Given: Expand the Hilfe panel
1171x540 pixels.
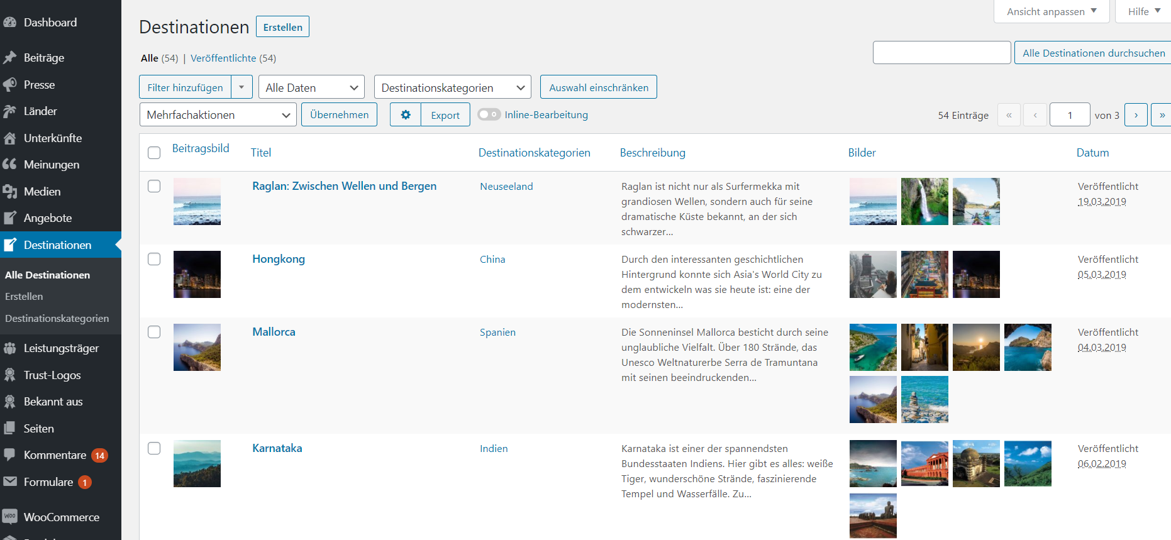Looking at the screenshot, I should point(1143,11).
